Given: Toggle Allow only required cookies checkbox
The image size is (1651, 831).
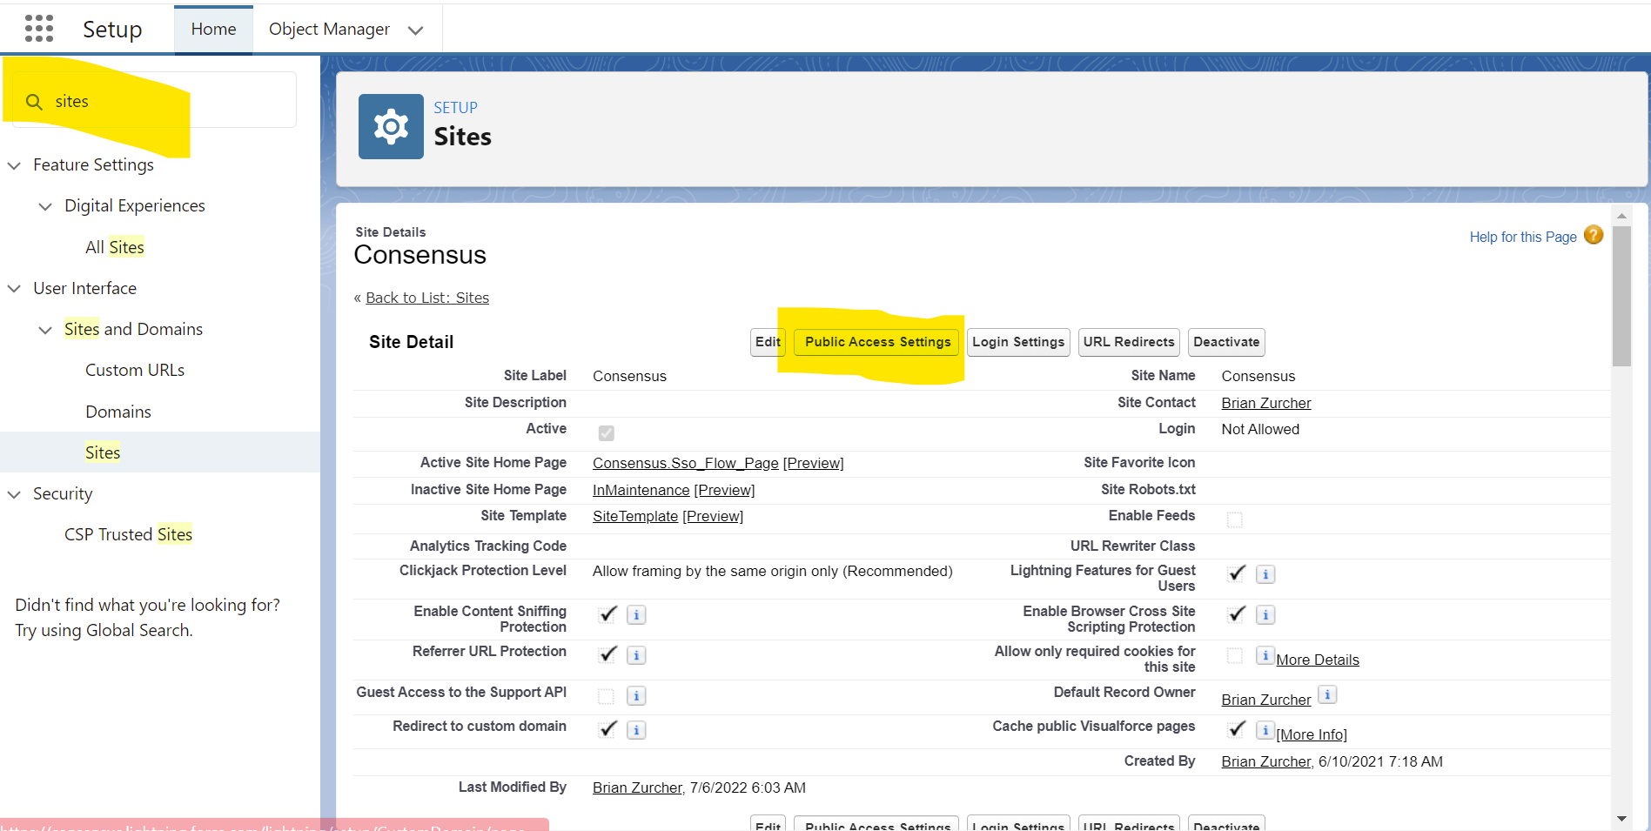Looking at the screenshot, I should [1235, 656].
